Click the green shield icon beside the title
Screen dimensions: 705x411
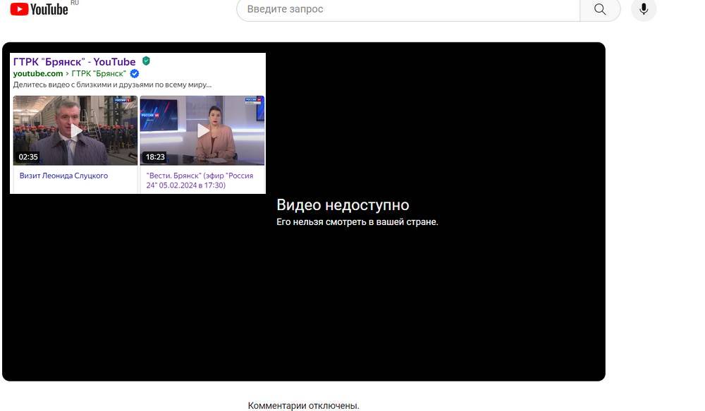coord(146,61)
